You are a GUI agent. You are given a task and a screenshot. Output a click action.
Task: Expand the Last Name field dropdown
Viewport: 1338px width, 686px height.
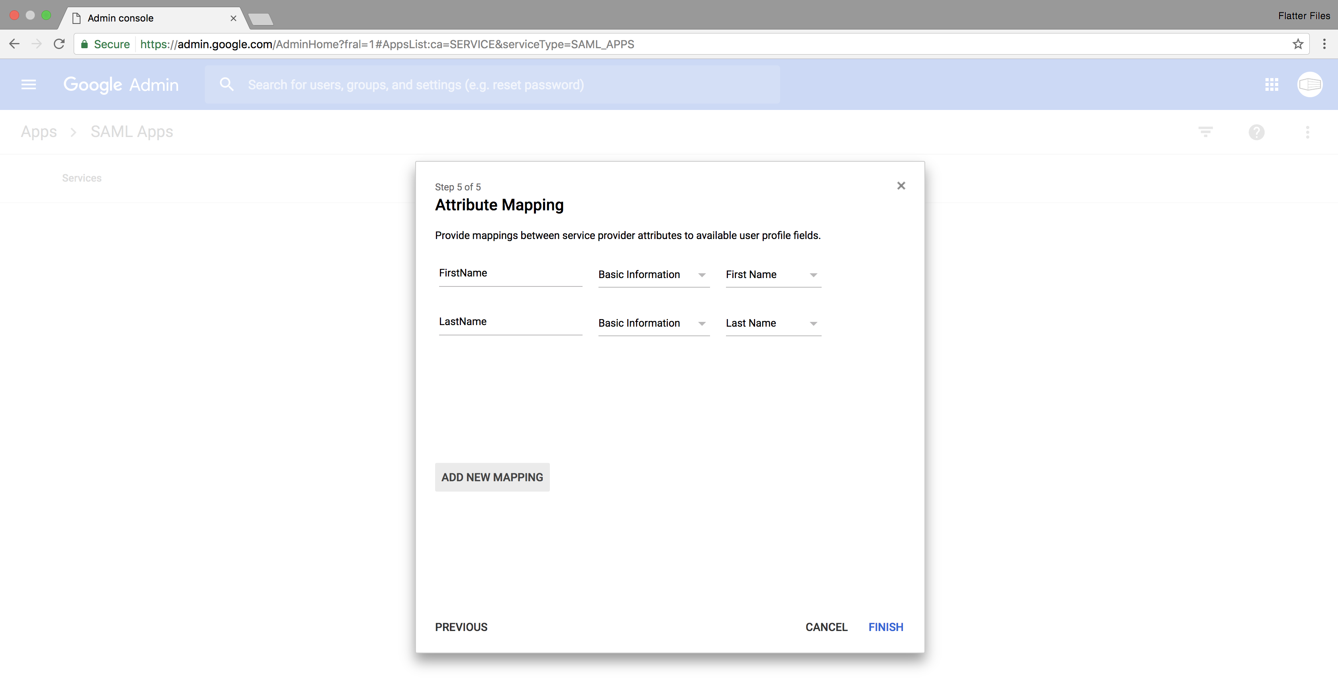pyautogui.click(x=811, y=323)
